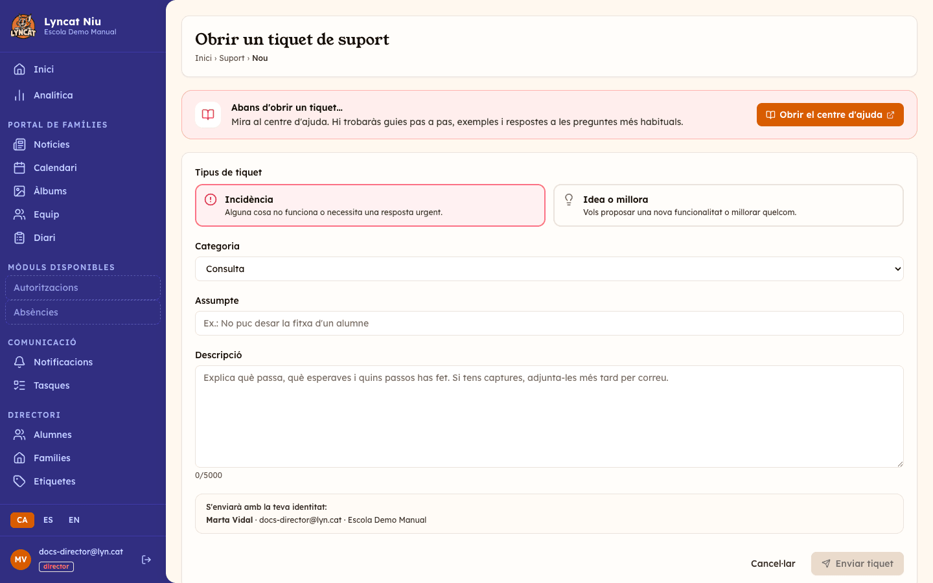Screen dimensions: 933x583
Task: Click the Equip people icon
Action: click(19, 214)
